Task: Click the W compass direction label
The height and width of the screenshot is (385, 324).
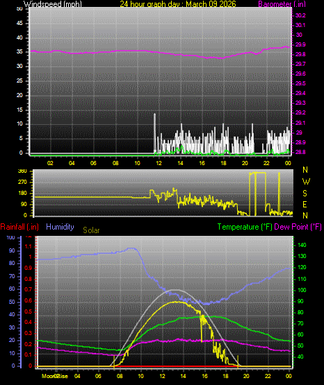Action: click(x=306, y=182)
